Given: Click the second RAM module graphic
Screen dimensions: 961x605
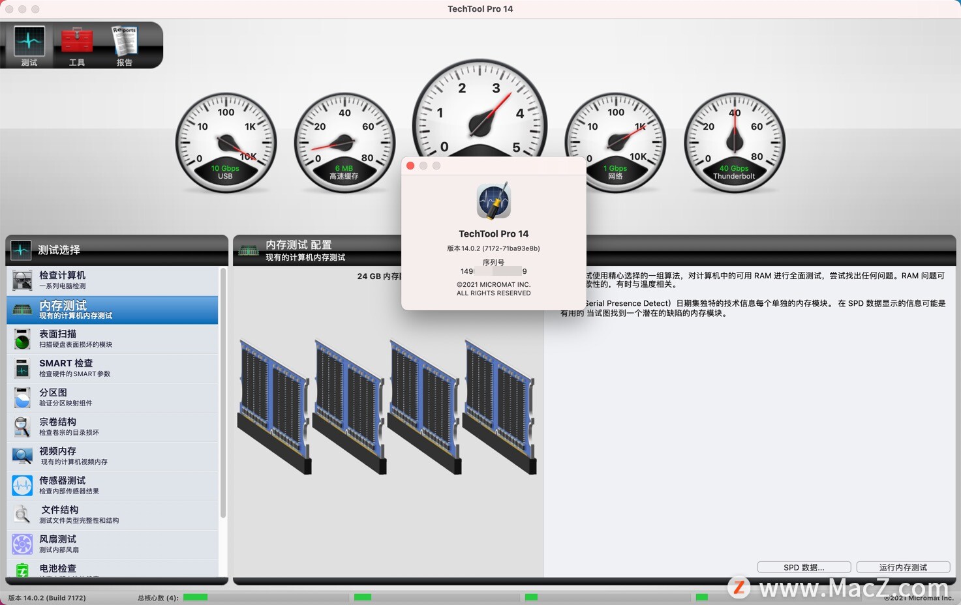Looking at the screenshot, I should (x=349, y=406).
